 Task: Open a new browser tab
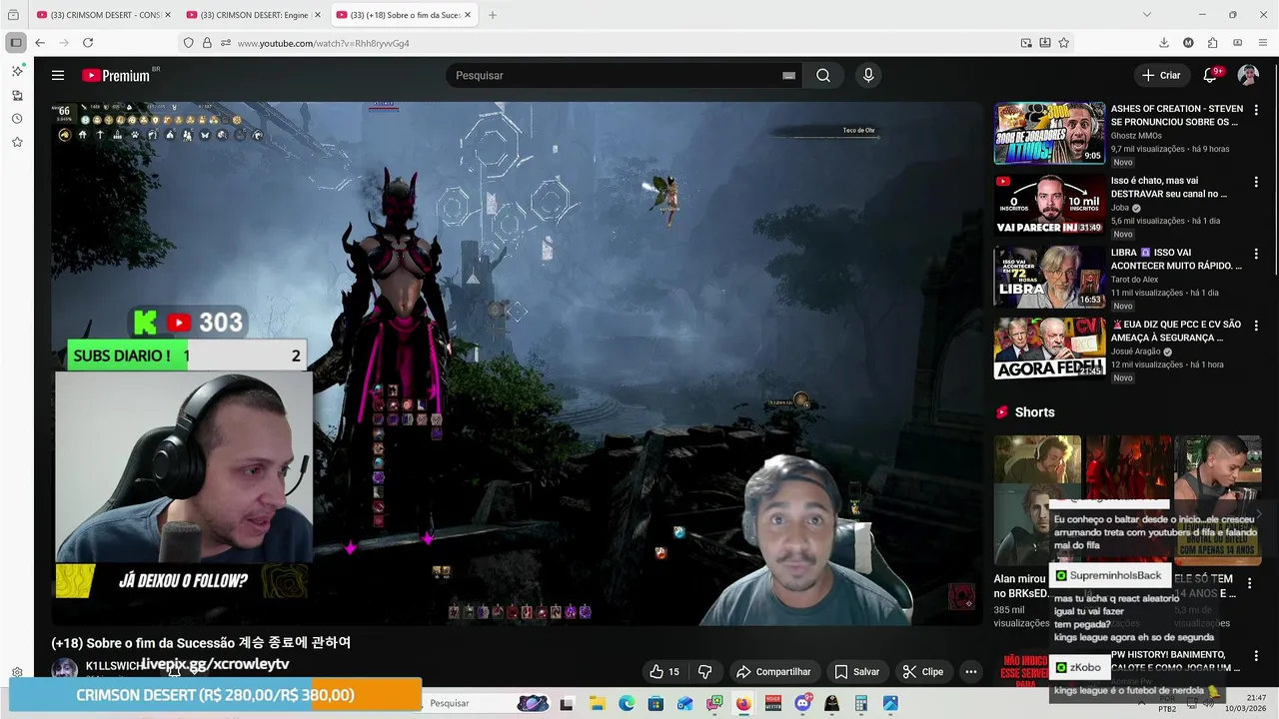tap(493, 15)
